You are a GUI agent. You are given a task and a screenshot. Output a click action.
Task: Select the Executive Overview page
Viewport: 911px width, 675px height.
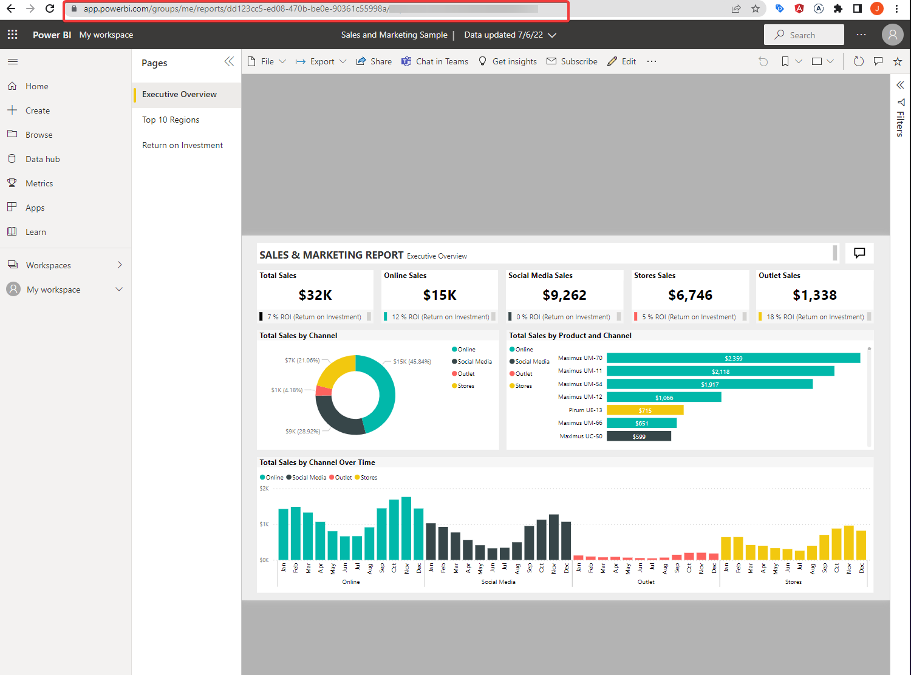[x=186, y=94]
